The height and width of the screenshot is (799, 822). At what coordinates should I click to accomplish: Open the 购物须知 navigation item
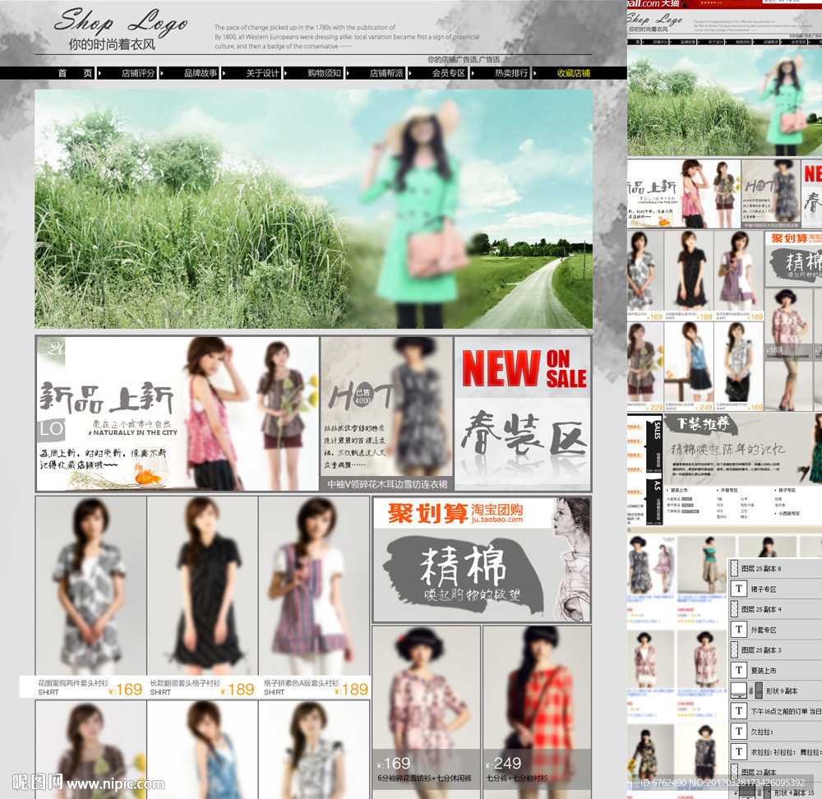[325, 73]
